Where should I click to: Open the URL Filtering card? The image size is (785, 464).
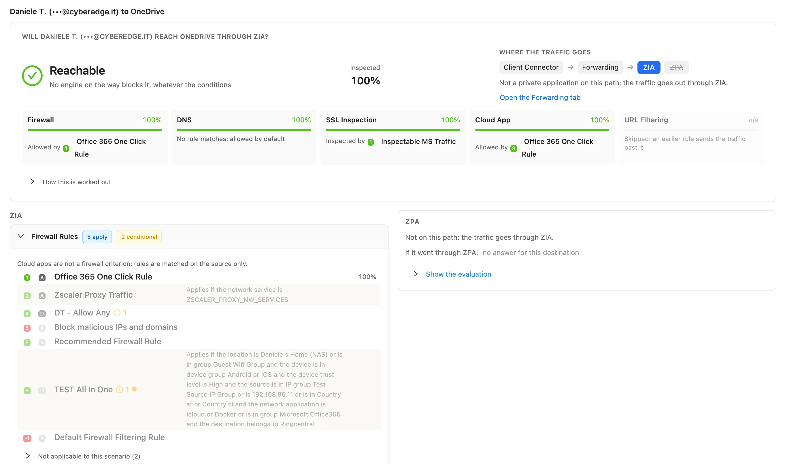[x=691, y=137]
